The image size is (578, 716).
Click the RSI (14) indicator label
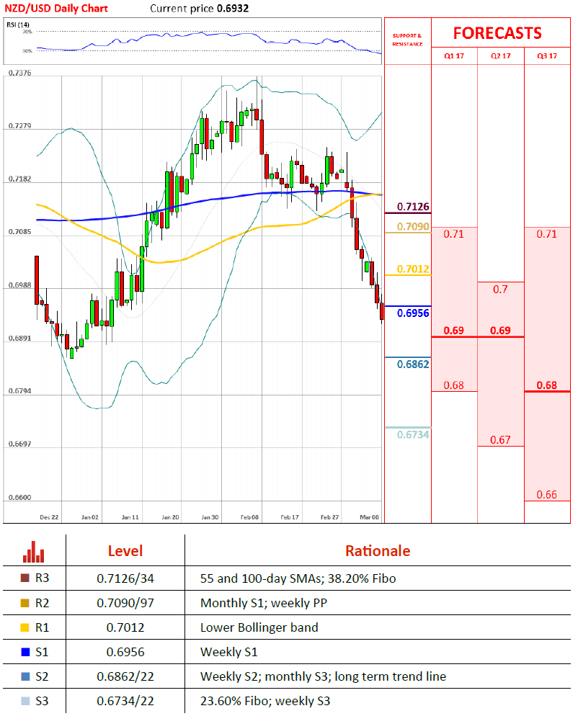pyautogui.click(x=18, y=24)
